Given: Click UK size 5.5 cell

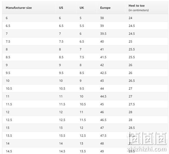Looking at the screenshot, I should tap(82, 26).
